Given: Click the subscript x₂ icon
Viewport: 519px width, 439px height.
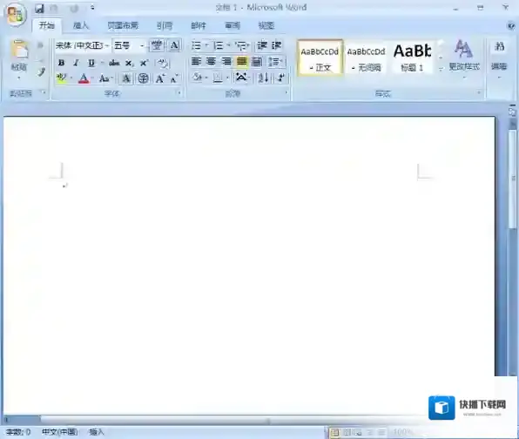Looking at the screenshot, I should [x=129, y=63].
